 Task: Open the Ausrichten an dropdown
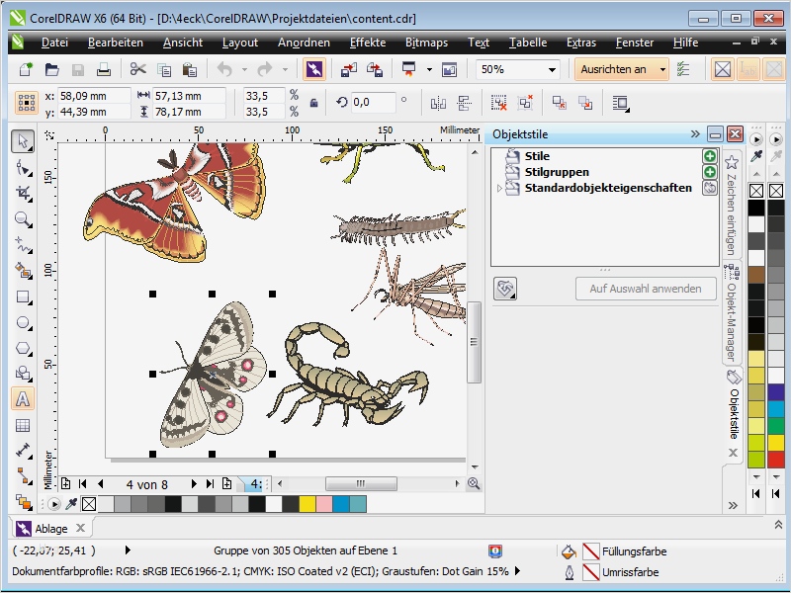660,70
